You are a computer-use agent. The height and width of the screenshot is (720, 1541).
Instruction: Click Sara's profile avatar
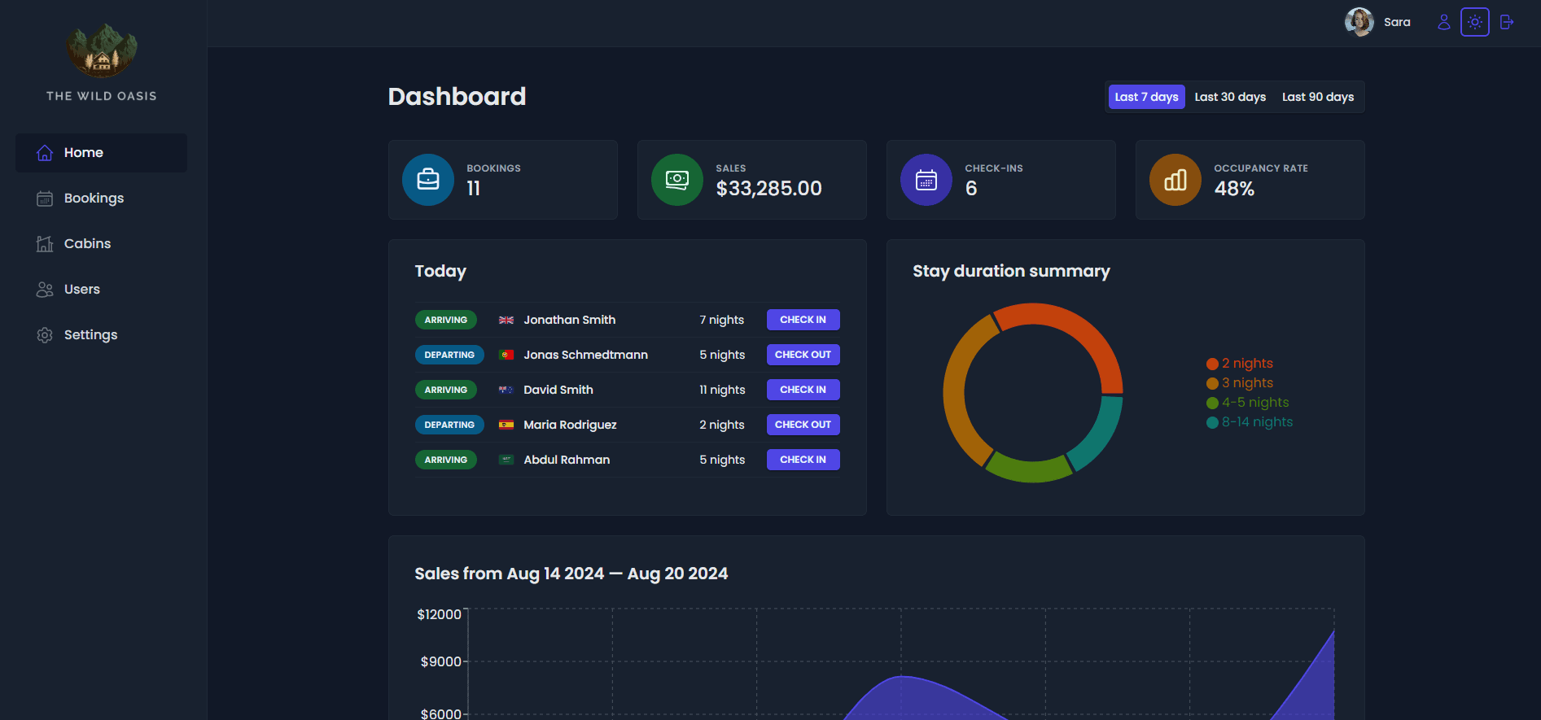tap(1359, 22)
